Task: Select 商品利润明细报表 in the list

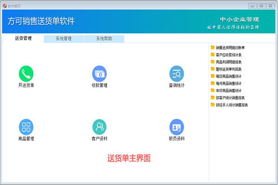Action: click(228, 62)
